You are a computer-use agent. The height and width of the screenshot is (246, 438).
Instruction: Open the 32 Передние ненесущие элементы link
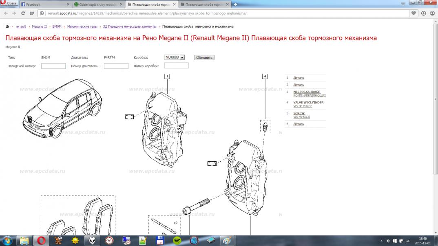click(x=130, y=26)
